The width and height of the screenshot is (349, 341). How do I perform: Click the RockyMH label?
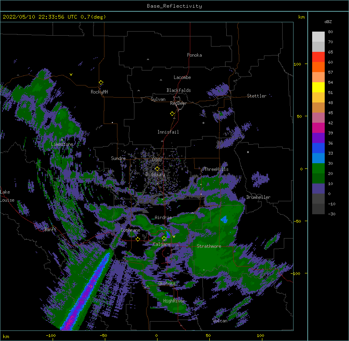pos(99,92)
